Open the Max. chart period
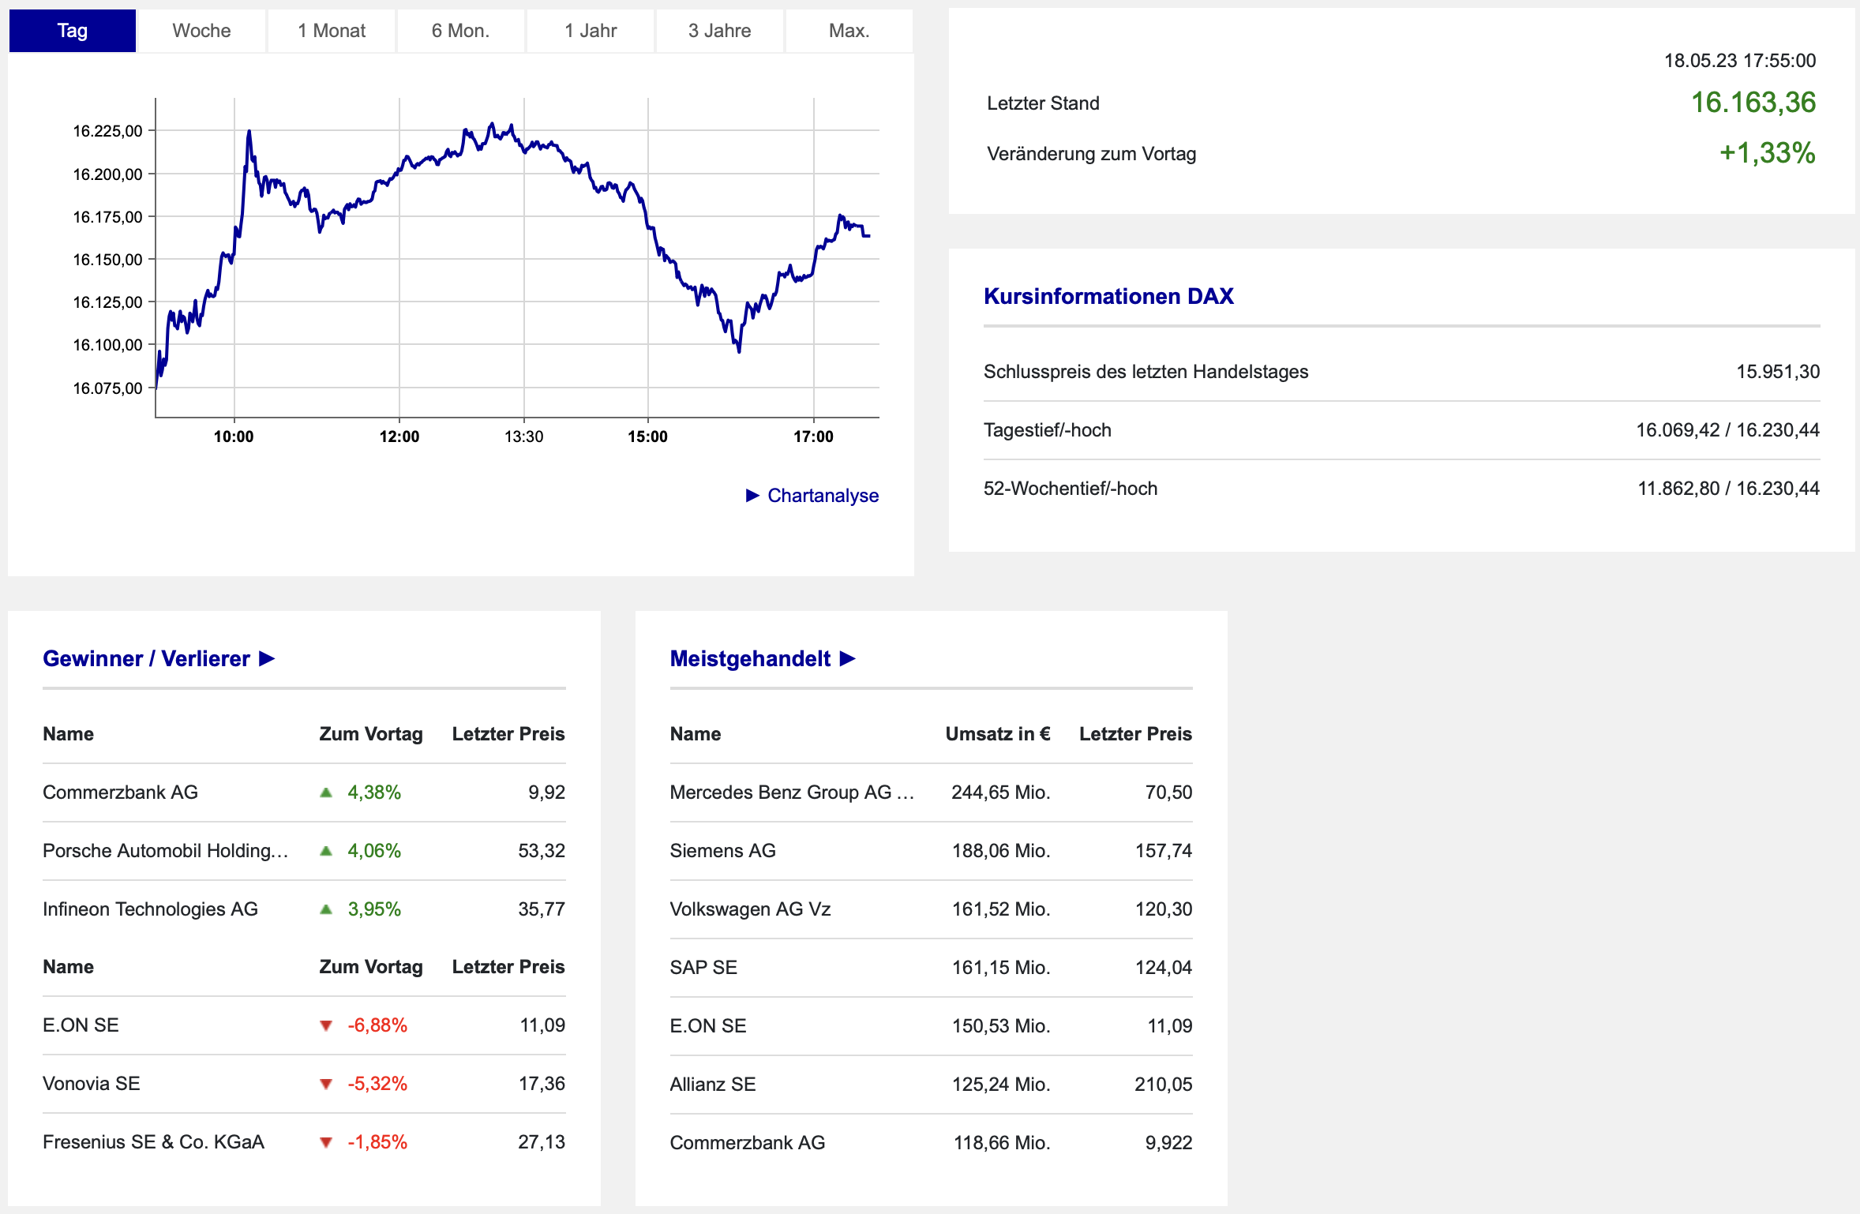This screenshot has height=1214, width=1860. coord(849,31)
